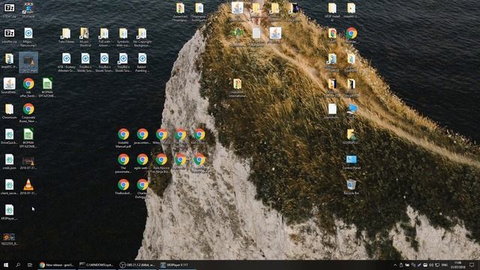Screen dimensions: 480x270
Task: Switch to Chrome 'New release' taskbar window
Action: (57, 265)
